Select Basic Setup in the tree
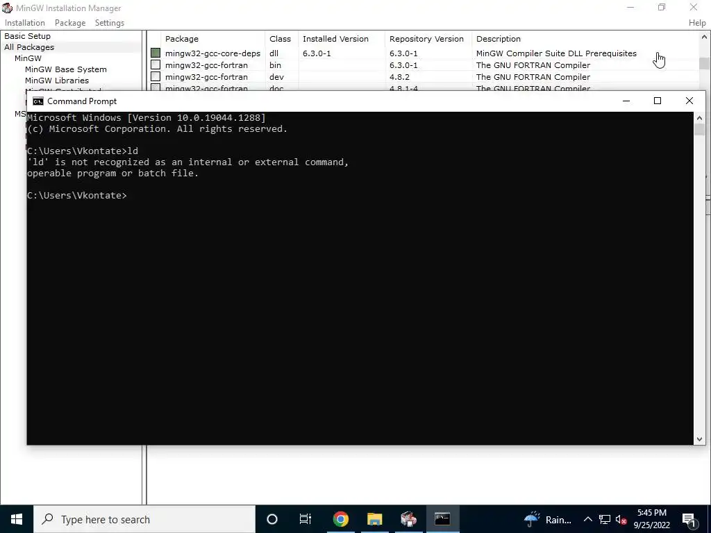Image resolution: width=711 pixels, height=533 pixels. (27, 36)
